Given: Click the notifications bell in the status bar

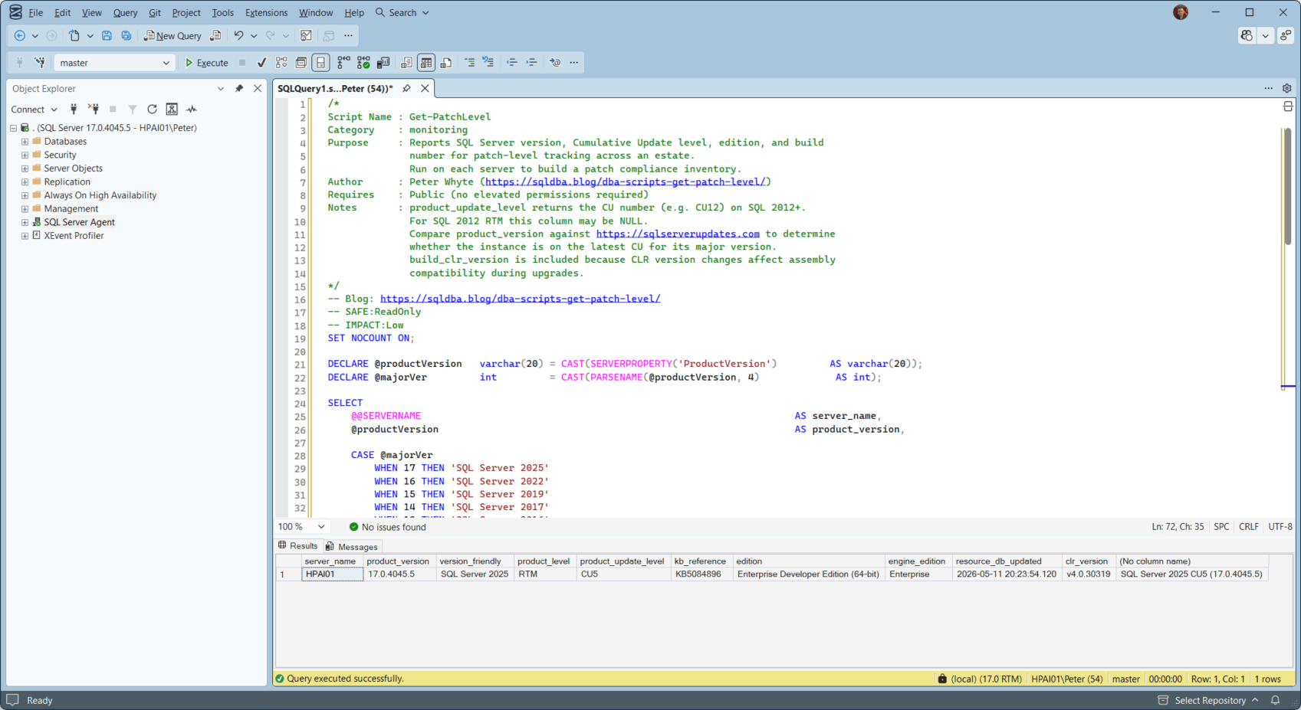Looking at the screenshot, I should [1276, 700].
